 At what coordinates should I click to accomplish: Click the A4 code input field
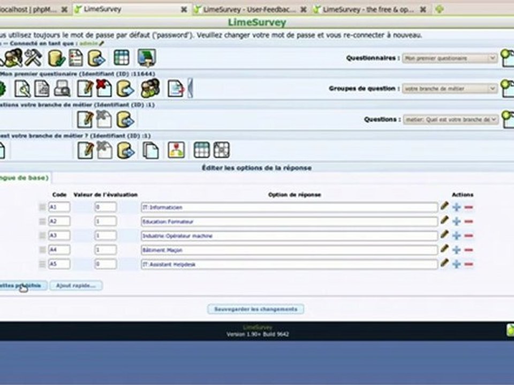coord(59,250)
